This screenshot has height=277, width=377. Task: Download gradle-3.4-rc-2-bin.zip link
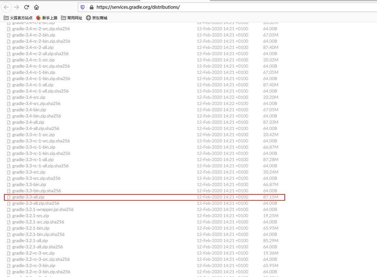pos(34,35)
